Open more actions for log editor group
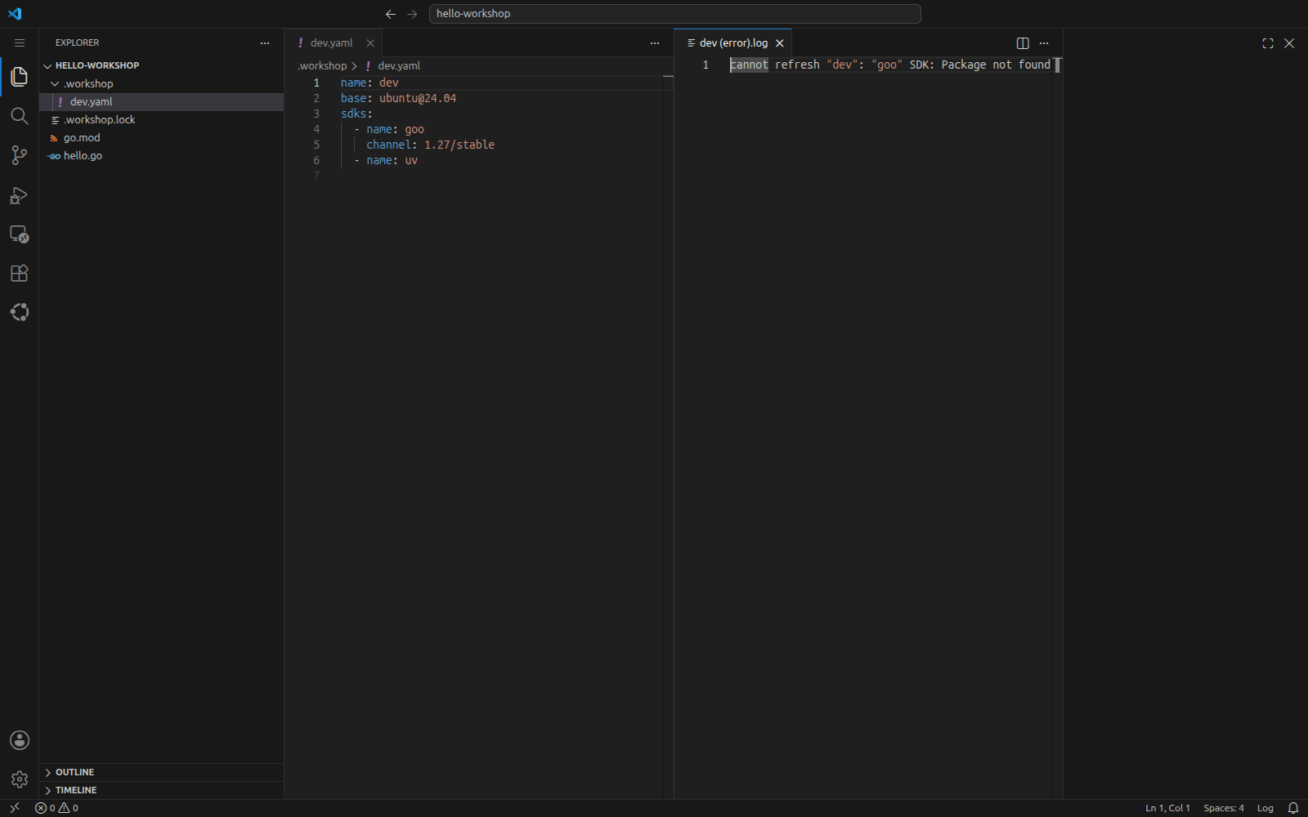 point(1044,43)
